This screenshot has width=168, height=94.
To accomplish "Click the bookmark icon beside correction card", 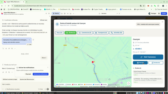I will [x=33, y=40].
